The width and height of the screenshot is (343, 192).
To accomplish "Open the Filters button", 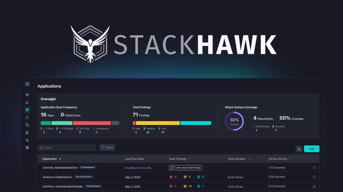I will click(x=107, y=148).
